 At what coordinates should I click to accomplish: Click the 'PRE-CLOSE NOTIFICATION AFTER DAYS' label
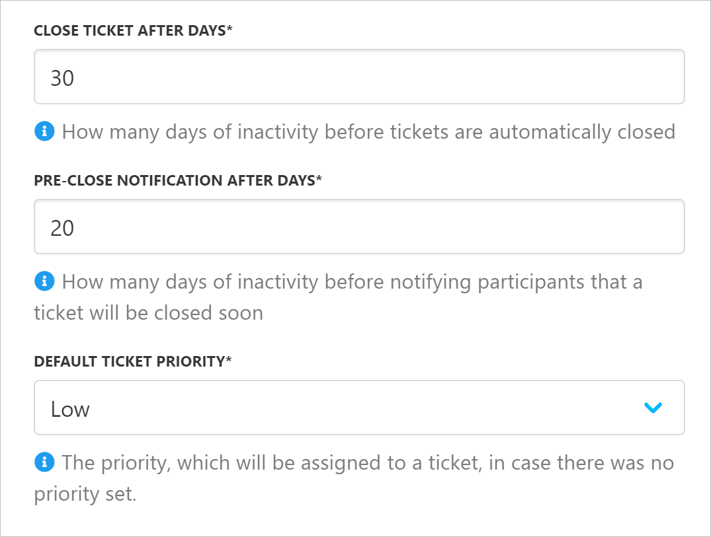(174, 181)
